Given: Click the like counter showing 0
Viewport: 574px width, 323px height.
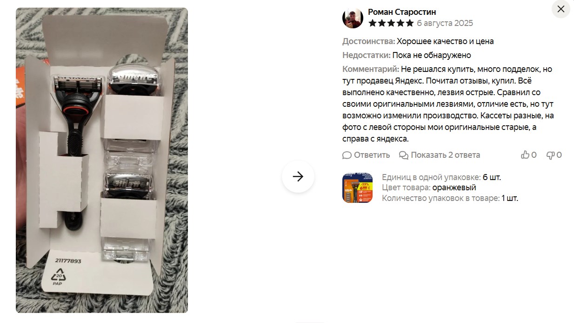Looking at the screenshot, I should [x=534, y=155].
